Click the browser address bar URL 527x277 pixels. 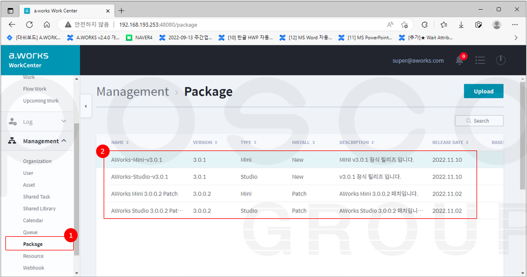pos(158,24)
